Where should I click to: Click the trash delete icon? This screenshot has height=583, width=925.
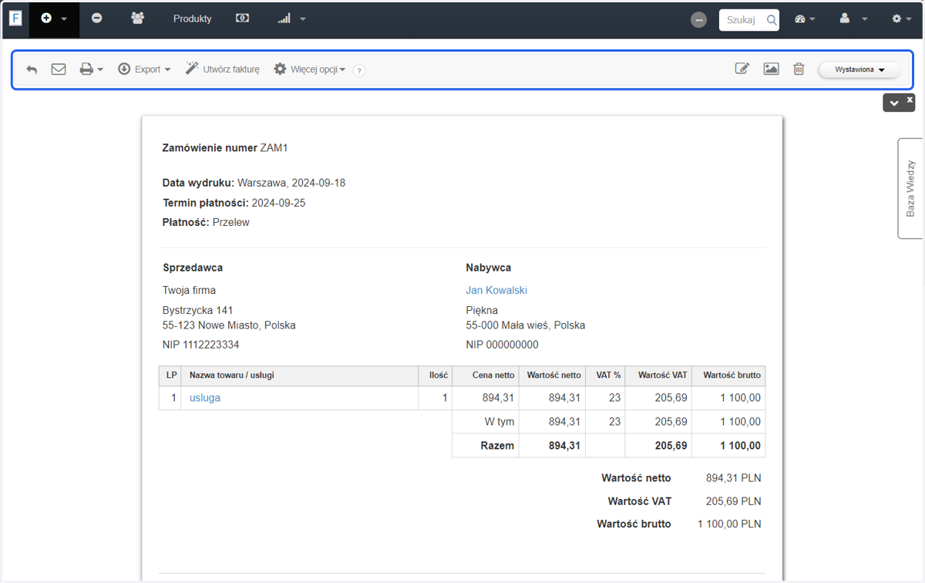pyautogui.click(x=799, y=69)
